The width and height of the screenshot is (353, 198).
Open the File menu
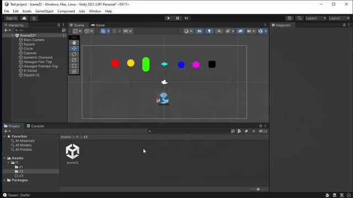point(7,11)
